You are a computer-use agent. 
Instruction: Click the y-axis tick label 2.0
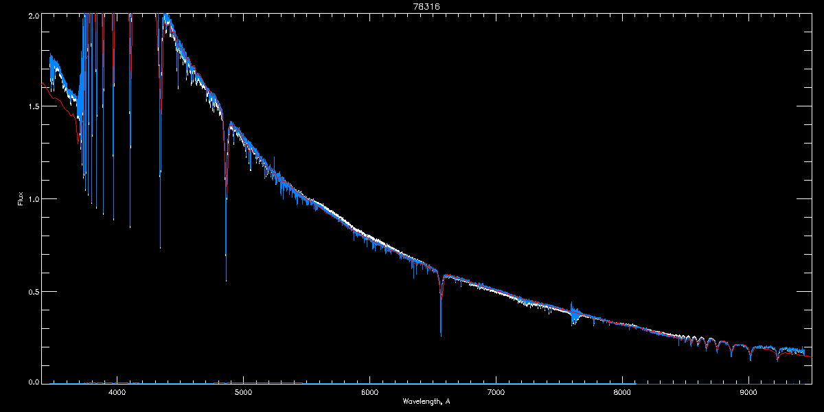tap(33, 14)
